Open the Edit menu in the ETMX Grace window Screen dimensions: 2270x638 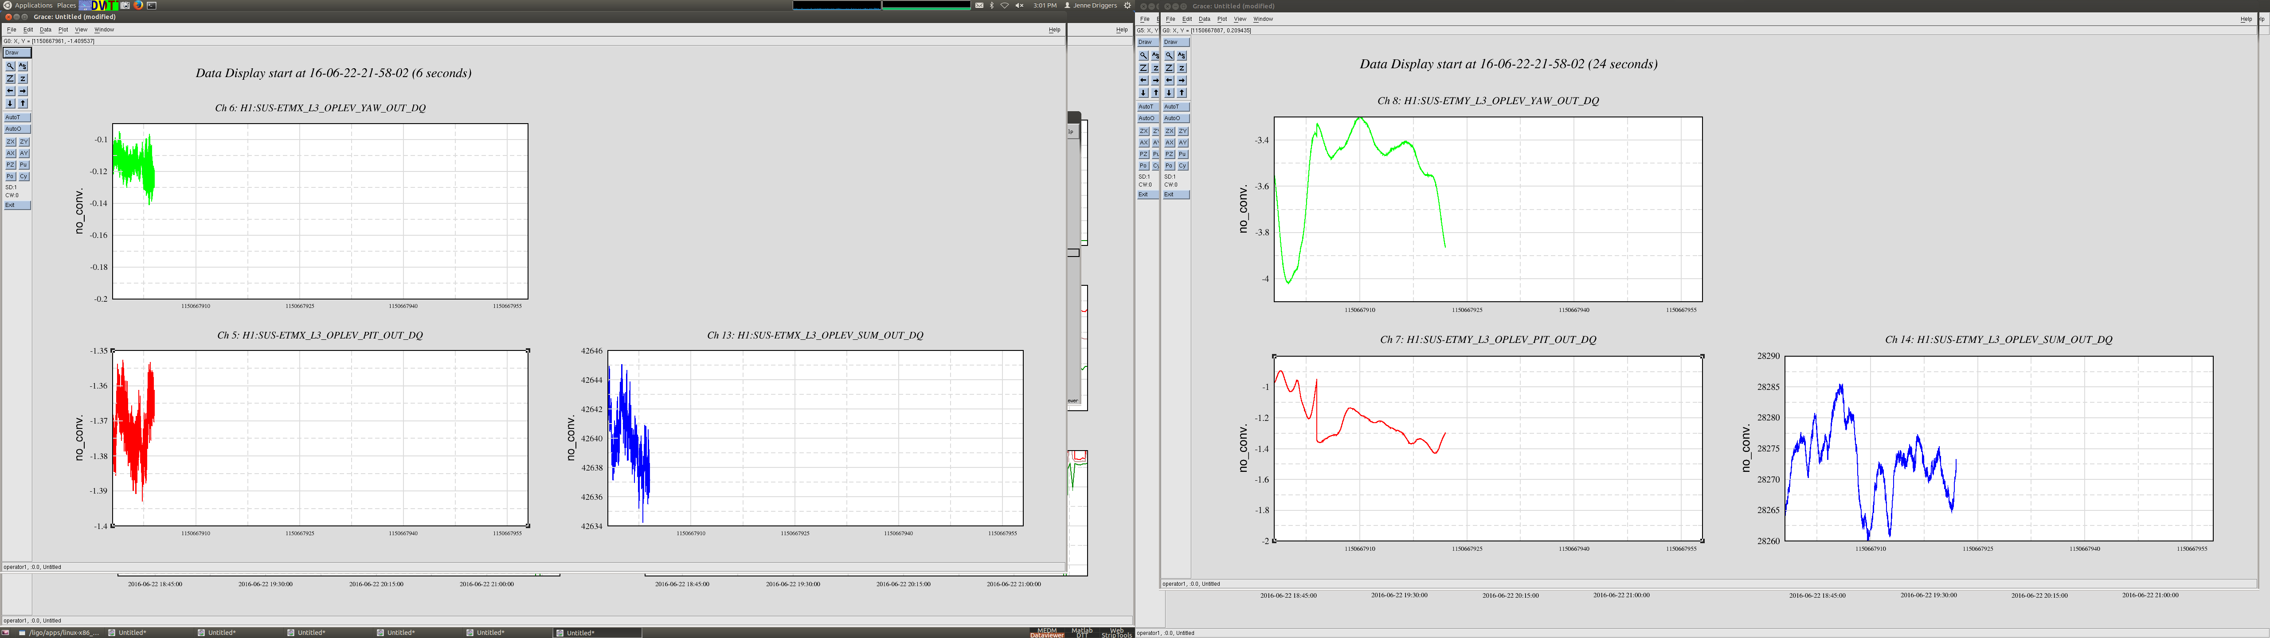coord(28,30)
